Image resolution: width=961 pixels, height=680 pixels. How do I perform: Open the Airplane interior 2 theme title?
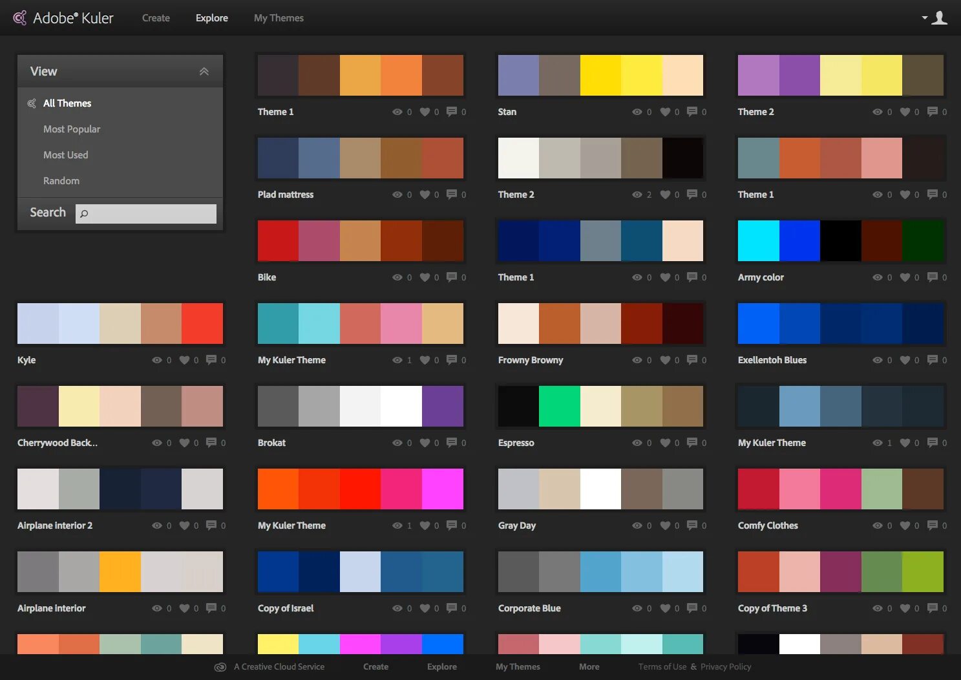tap(55, 526)
